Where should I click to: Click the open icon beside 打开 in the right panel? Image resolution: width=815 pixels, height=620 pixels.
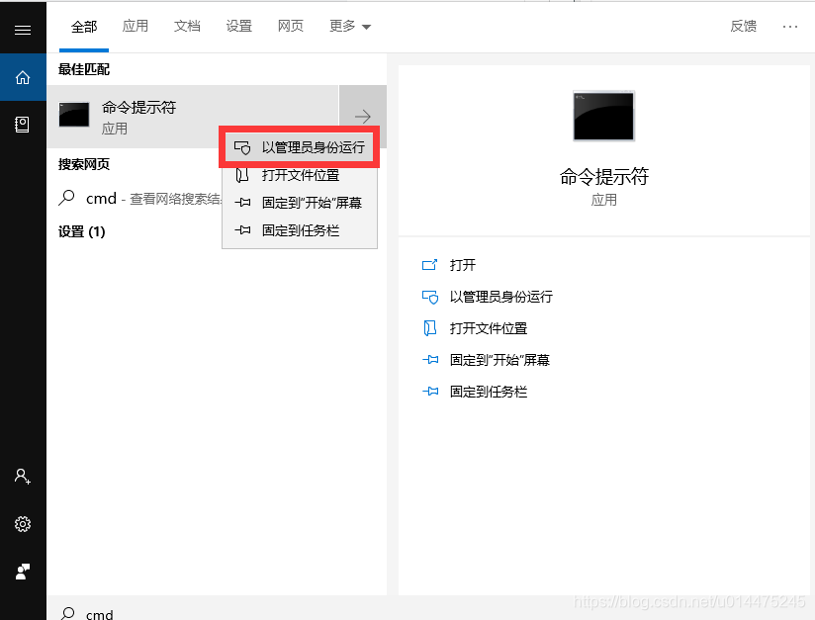coord(429,265)
